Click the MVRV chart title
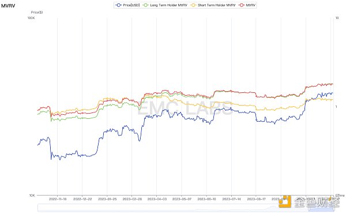The width and height of the screenshot is (346, 214). point(8,6)
